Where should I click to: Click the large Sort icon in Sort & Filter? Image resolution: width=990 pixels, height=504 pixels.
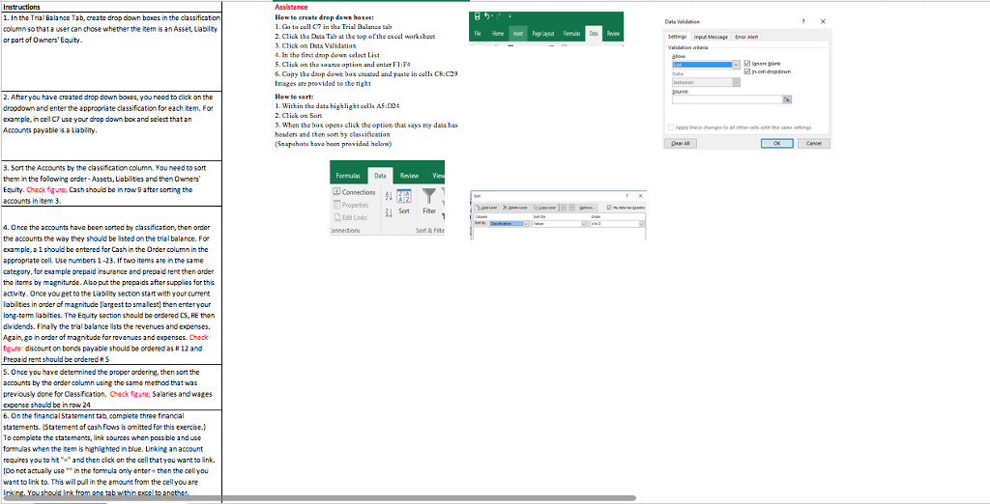pos(404,196)
